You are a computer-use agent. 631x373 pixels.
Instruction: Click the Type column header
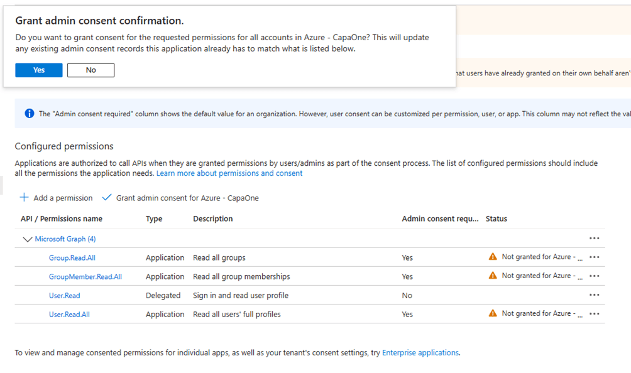tap(154, 219)
